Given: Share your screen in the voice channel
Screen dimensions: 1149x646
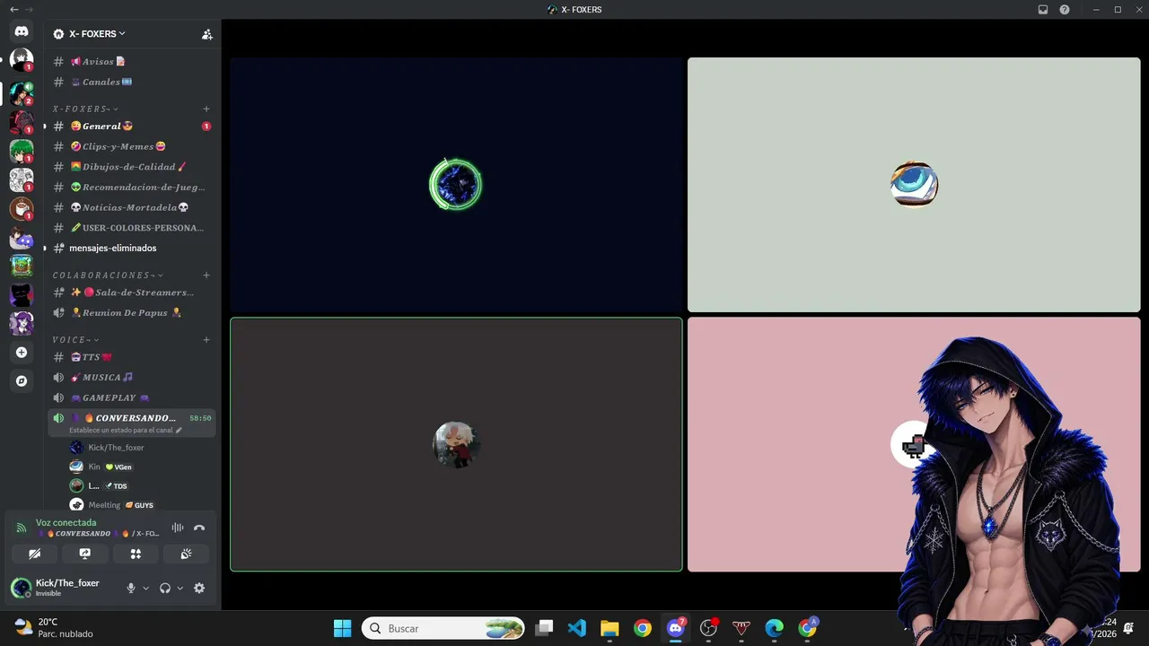Looking at the screenshot, I should (x=85, y=554).
